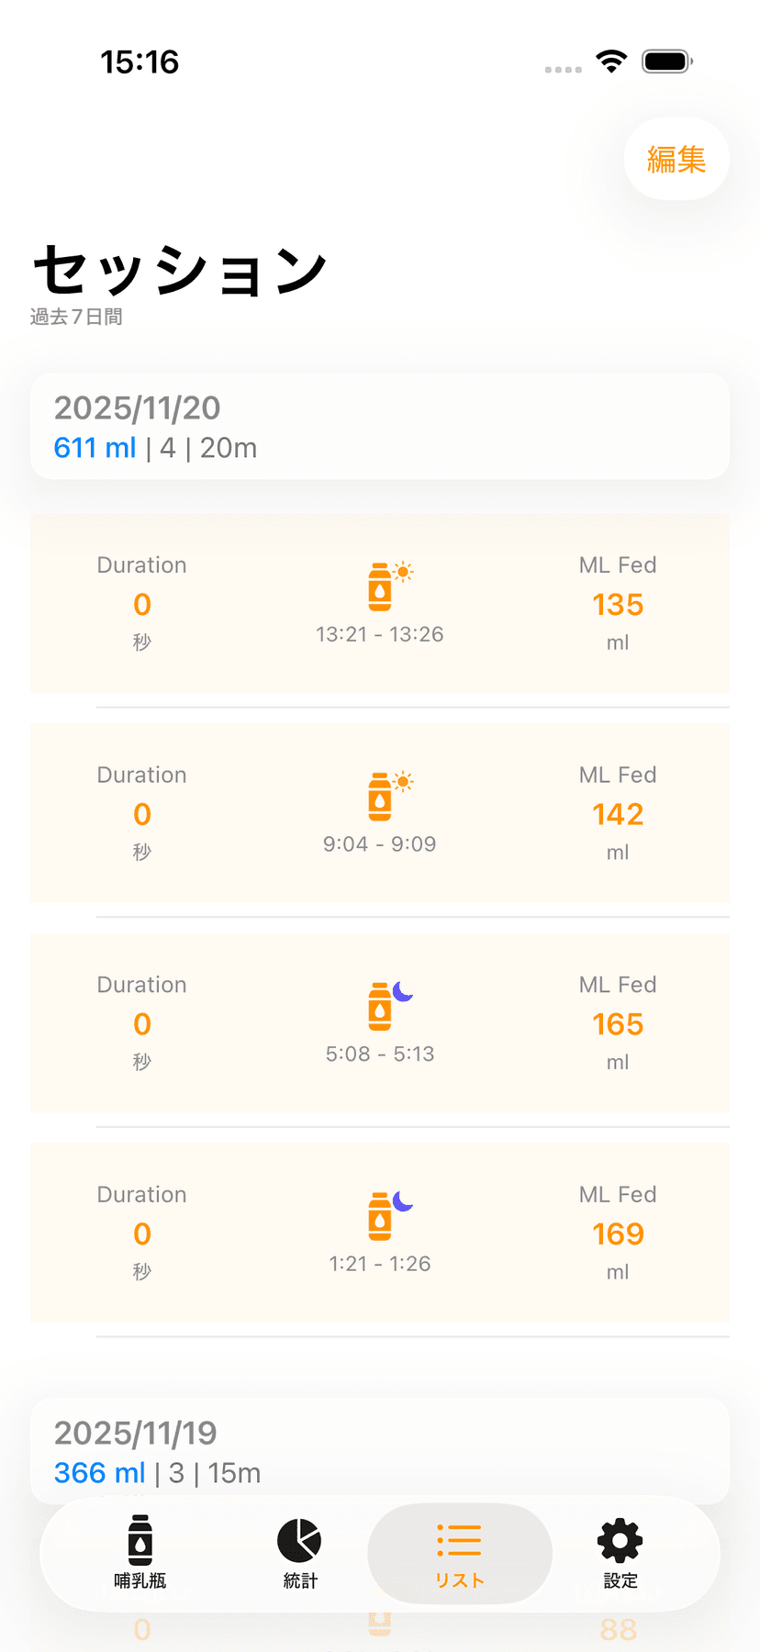The width and height of the screenshot is (760, 1652).
Task: Select the 2025/11/19 date header card
Action: pyautogui.click(x=380, y=1450)
